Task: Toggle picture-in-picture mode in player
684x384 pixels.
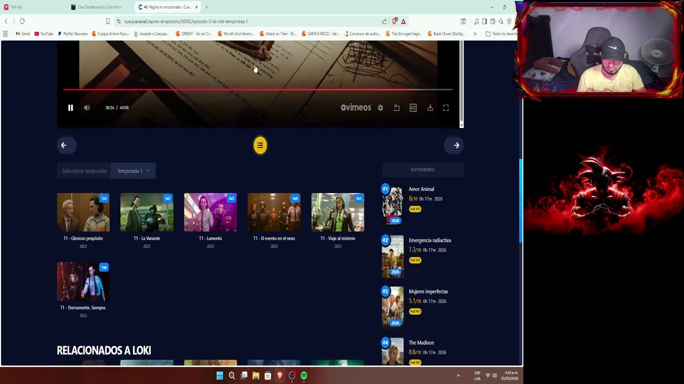Action: (397, 108)
